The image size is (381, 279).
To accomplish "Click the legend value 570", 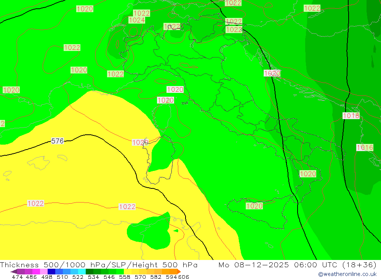I will [140, 277].
